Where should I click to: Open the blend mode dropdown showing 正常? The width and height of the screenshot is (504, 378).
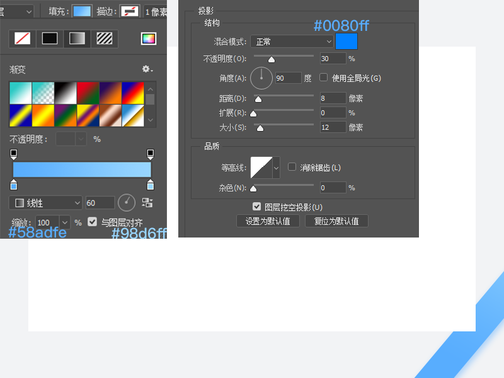[292, 42]
